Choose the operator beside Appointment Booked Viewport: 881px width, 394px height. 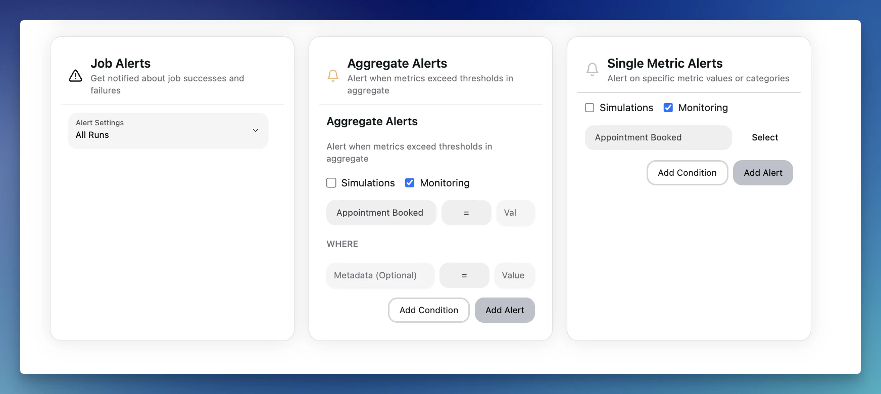pos(466,213)
